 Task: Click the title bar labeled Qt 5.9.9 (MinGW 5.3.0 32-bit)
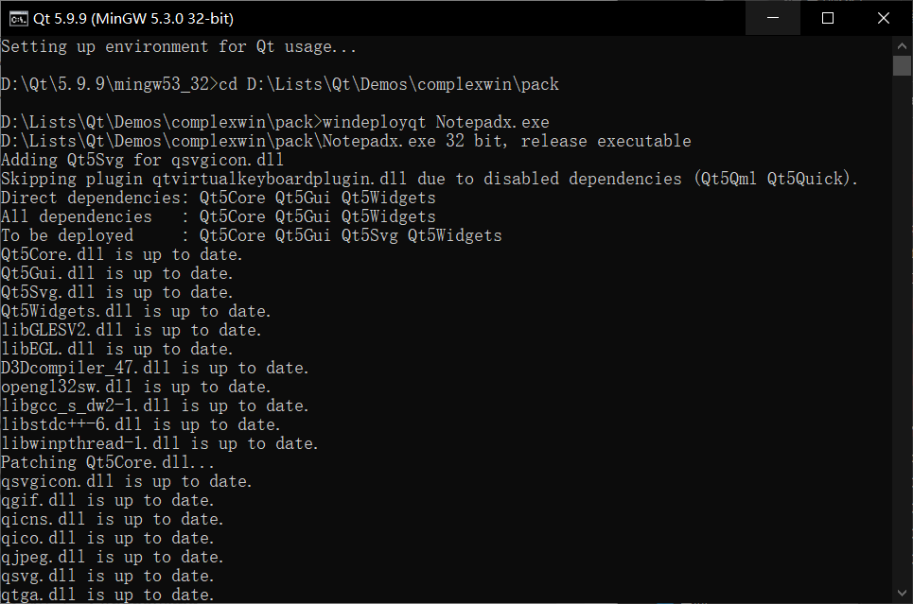click(378, 17)
